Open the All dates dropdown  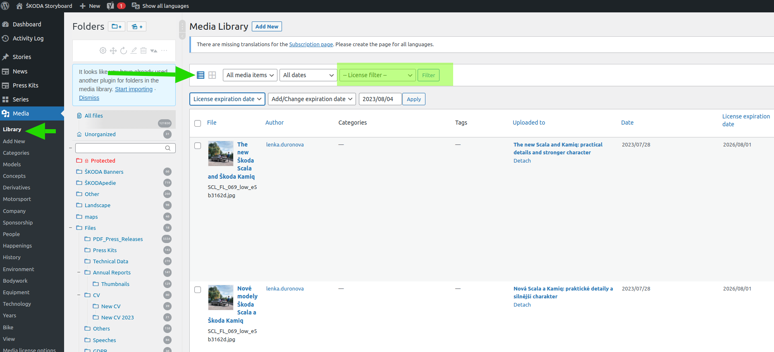[x=308, y=75]
